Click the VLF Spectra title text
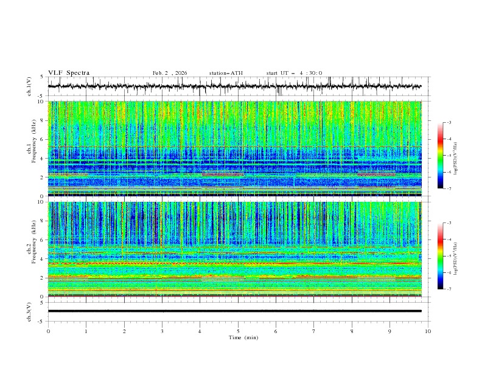 (x=69, y=73)
